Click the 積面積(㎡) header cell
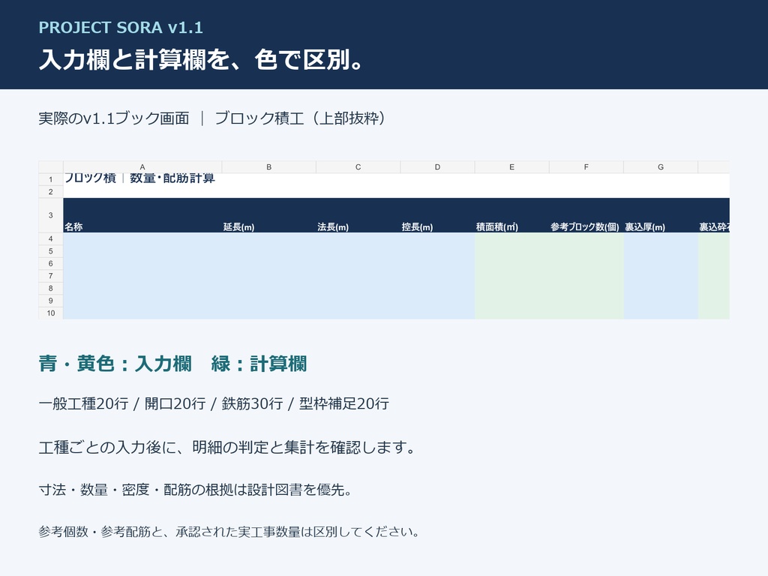The height and width of the screenshot is (576, 768). [511, 215]
